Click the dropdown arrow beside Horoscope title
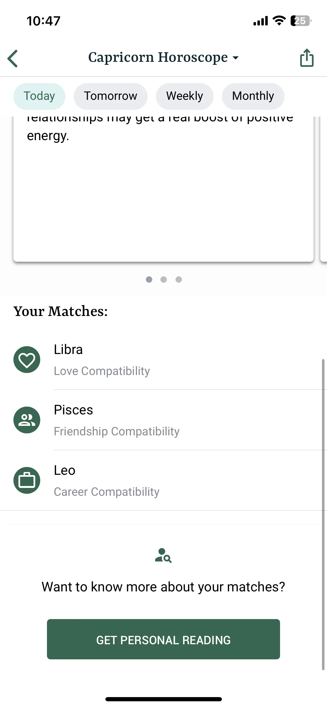Viewport: 327px width, 708px height. pos(236,58)
